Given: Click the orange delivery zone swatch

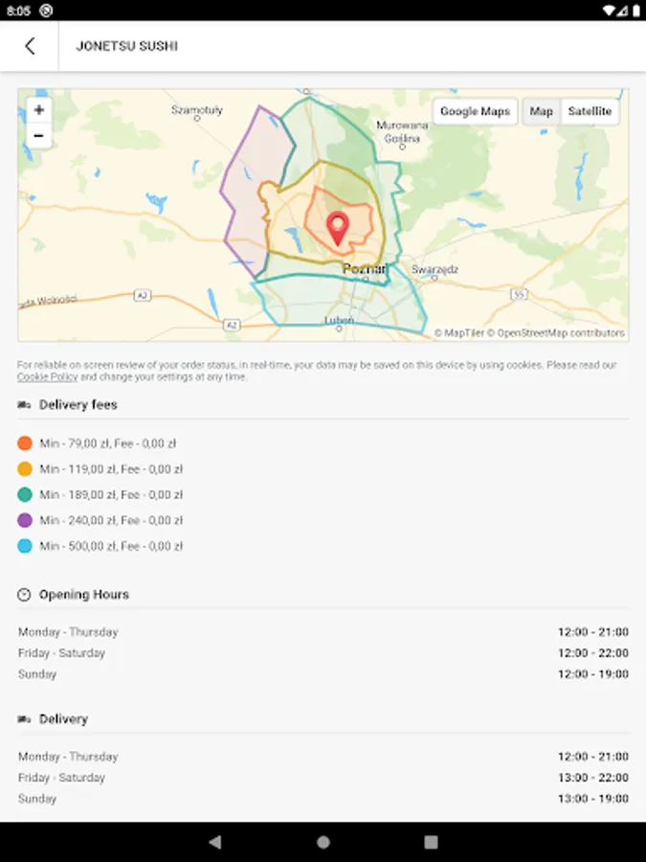Looking at the screenshot, I should click(x=25, y=443).
